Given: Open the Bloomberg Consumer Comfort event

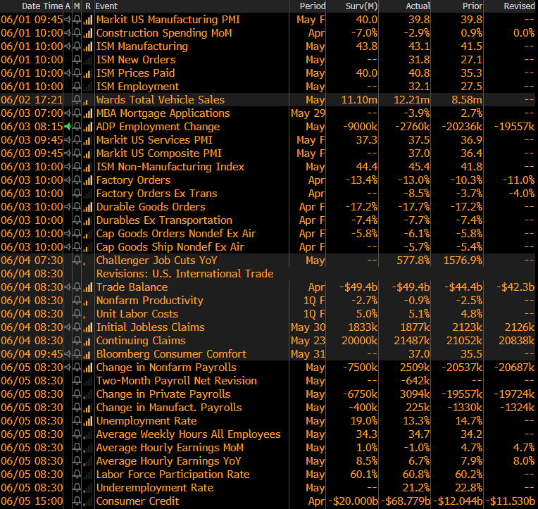Looking at the screenshot, I should coord(171,354).
